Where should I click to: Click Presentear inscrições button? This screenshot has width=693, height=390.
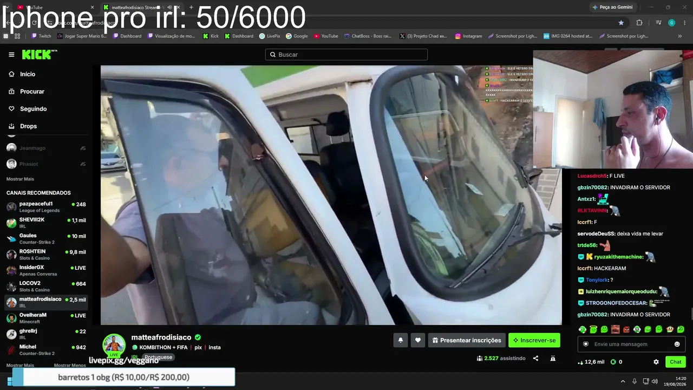467,340
